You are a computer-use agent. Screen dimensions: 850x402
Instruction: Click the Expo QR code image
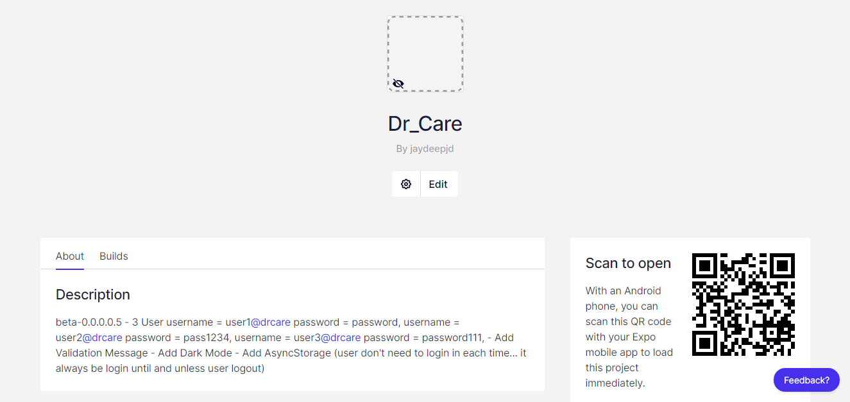tap(744, 305)
